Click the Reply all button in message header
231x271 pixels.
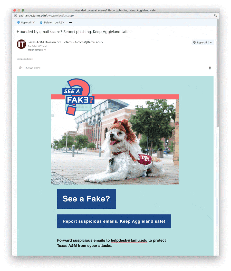point(200,43)
